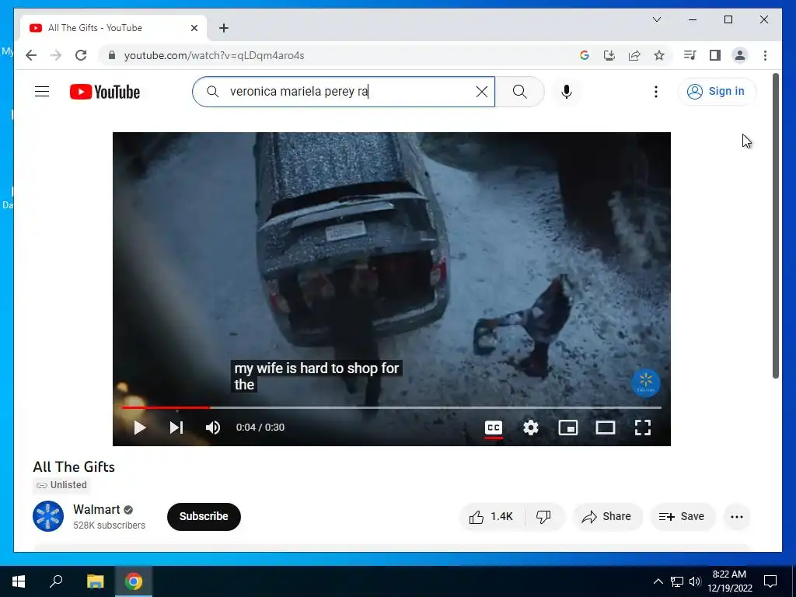
Task: View site information lock icon
Action: 112,55
